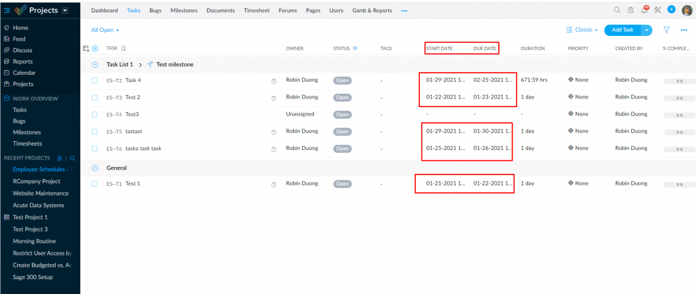Click the column customization icon in table header

click(x=86, y=48)
